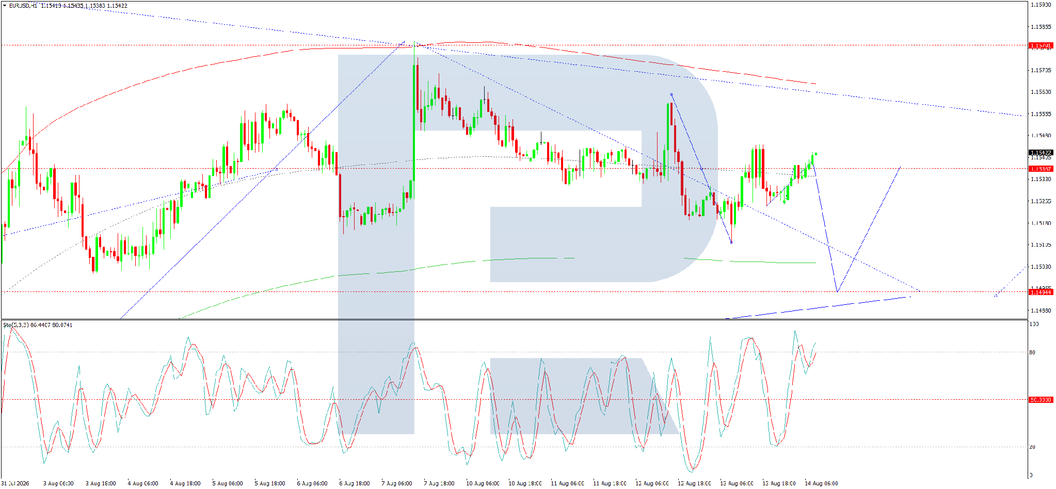This screenshot has width=1056, height=489.
Task: Click the 5 Aug 06:00 time label
Action: (x=228, y=483)
